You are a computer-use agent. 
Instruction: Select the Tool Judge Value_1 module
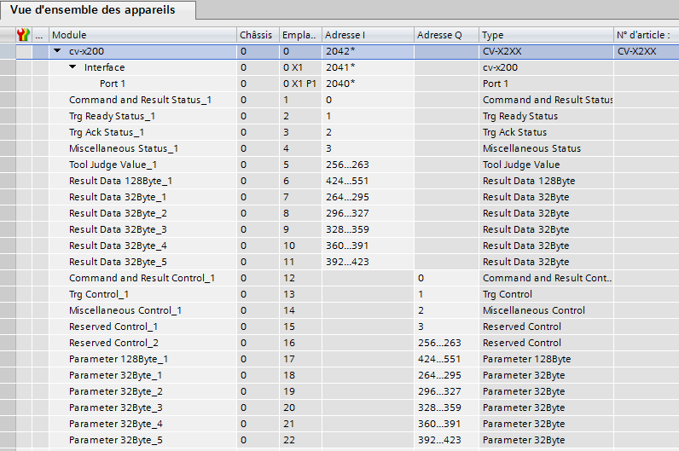coord(113,165)
